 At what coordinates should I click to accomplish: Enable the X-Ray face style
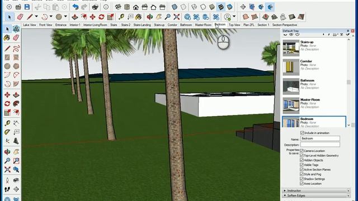(x=175, y=7)
